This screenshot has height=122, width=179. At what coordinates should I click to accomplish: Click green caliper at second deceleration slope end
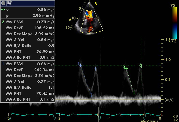pos(134,93)
